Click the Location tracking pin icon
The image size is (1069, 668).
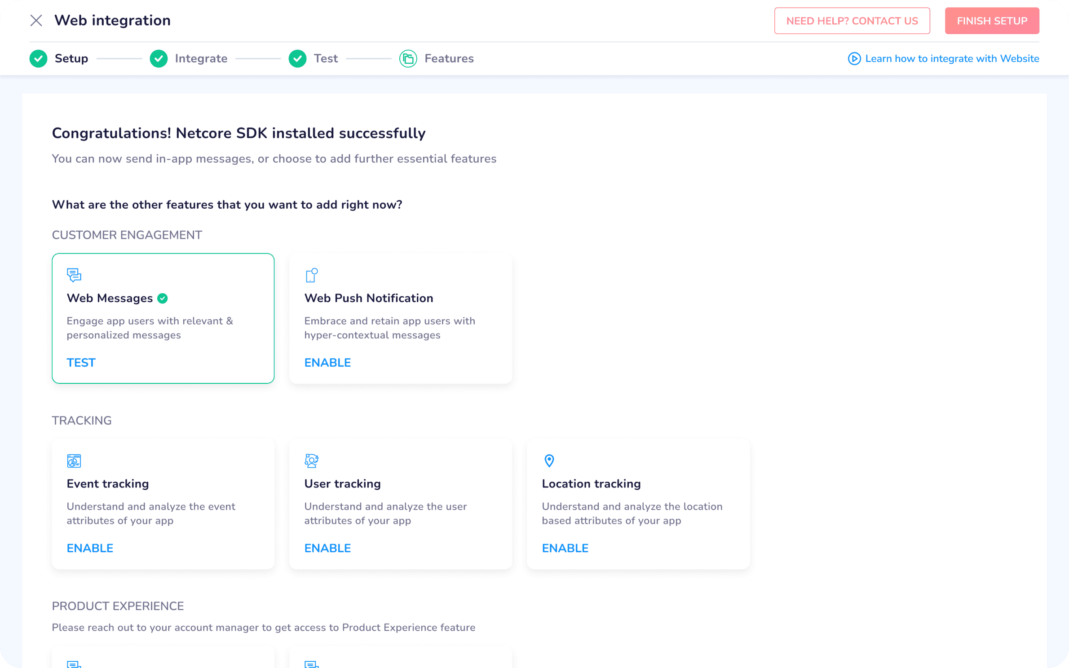(549, 461)
